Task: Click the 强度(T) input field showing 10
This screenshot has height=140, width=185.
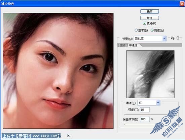Action: coord(145,110)
